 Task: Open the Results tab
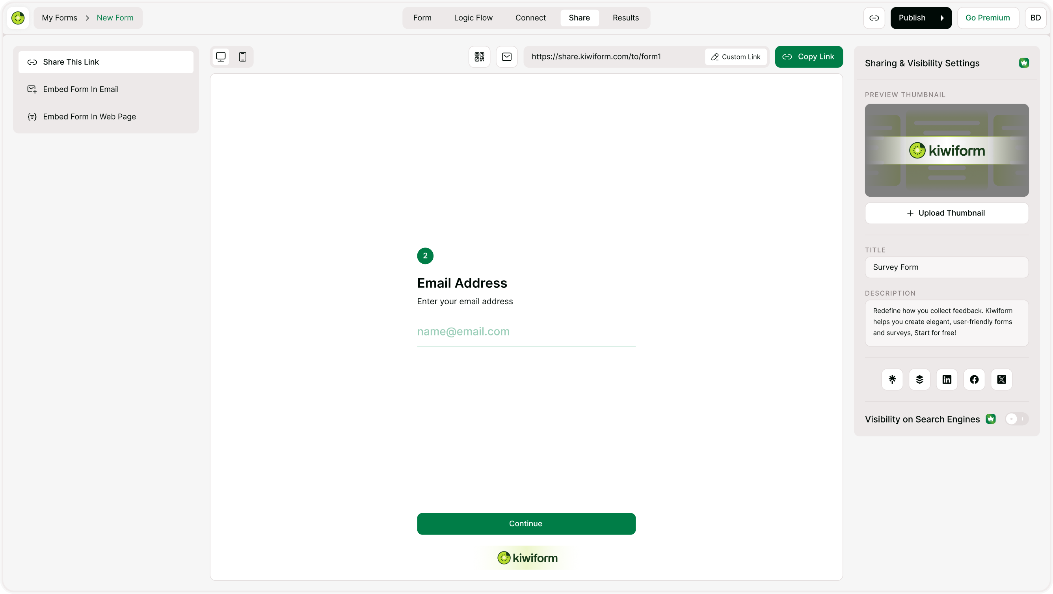point(625,18)
